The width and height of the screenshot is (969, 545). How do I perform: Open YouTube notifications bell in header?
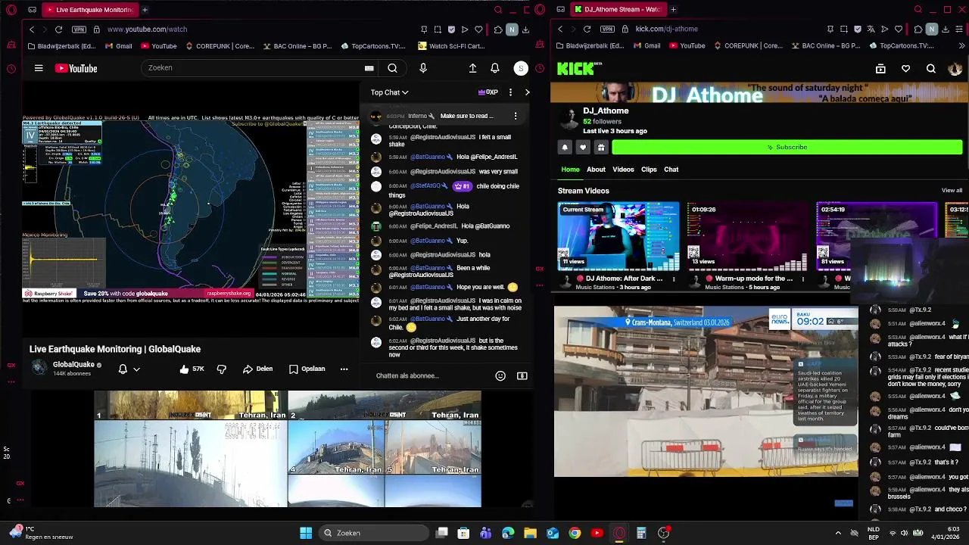coord(494,68)
